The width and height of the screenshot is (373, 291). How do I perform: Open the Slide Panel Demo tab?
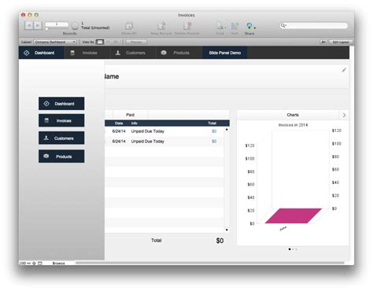(225, 53)
